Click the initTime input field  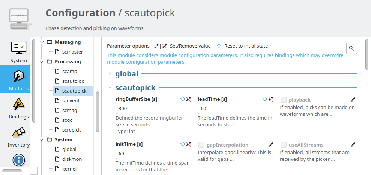coord(153,154)
